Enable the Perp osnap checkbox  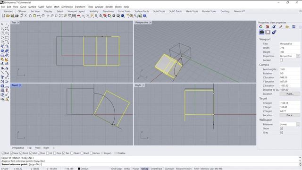point(55,153)
